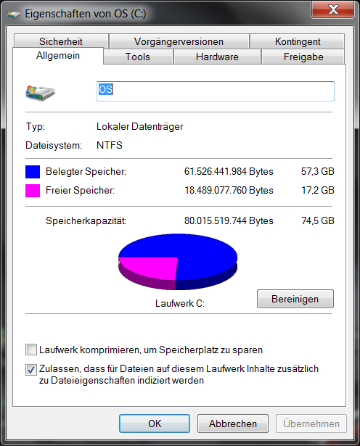The image size is (360, 446).
Task: Click the blue Belegter Speicher color square
Action: click(33, 172)
